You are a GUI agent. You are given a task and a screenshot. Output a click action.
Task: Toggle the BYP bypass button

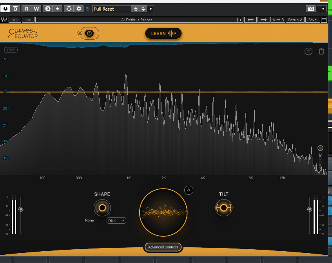[11, 50]
